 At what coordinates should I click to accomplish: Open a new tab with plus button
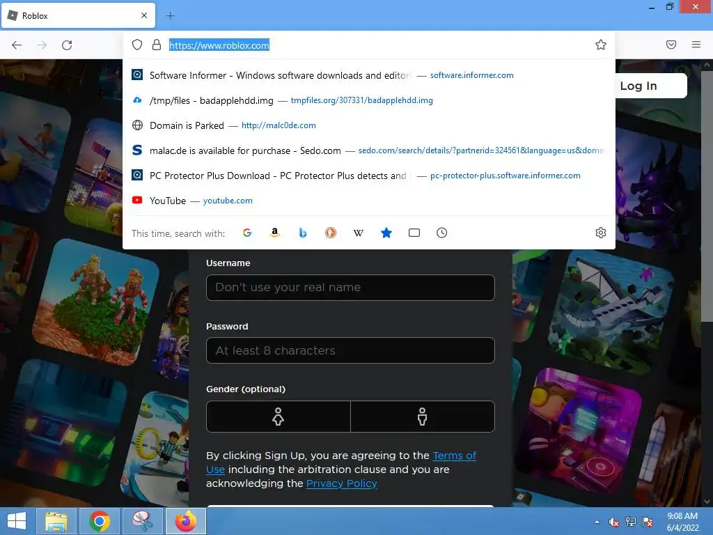pyautogui.click(x=170, y=16)
